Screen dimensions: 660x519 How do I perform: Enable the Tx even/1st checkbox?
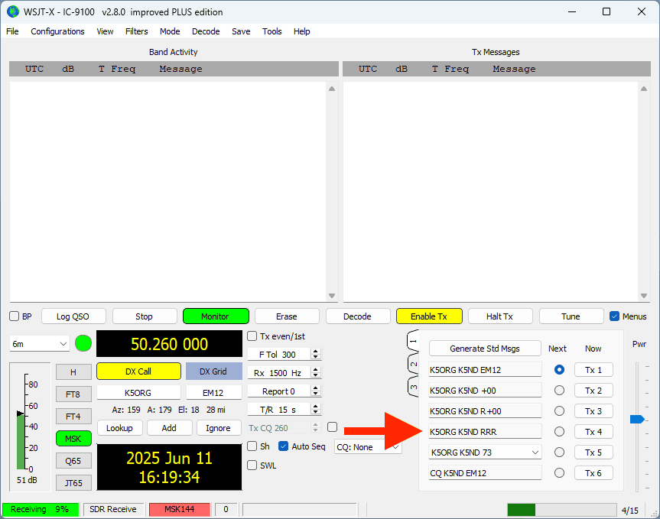pos(252,336)
